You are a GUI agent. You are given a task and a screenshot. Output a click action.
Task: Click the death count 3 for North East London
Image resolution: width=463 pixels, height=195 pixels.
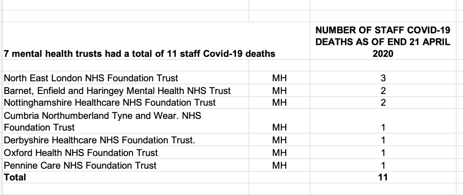[383, 78]
